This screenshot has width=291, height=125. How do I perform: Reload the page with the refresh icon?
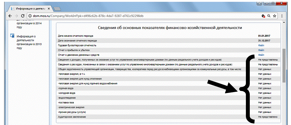[23, 16]
